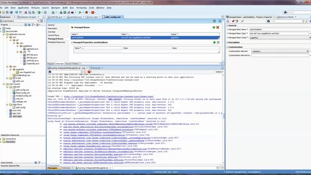The image size is (311, 175).
Task: Click the Debug bug toolbar icon
Action: (86, 12)
